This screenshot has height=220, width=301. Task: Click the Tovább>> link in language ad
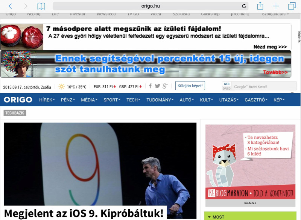(x=275, y=72)
